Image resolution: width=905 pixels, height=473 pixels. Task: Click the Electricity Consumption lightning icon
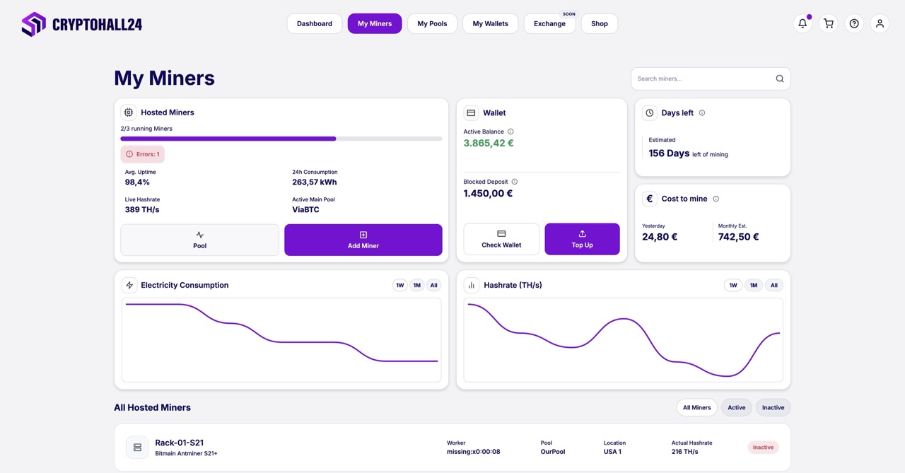(129, 285)
